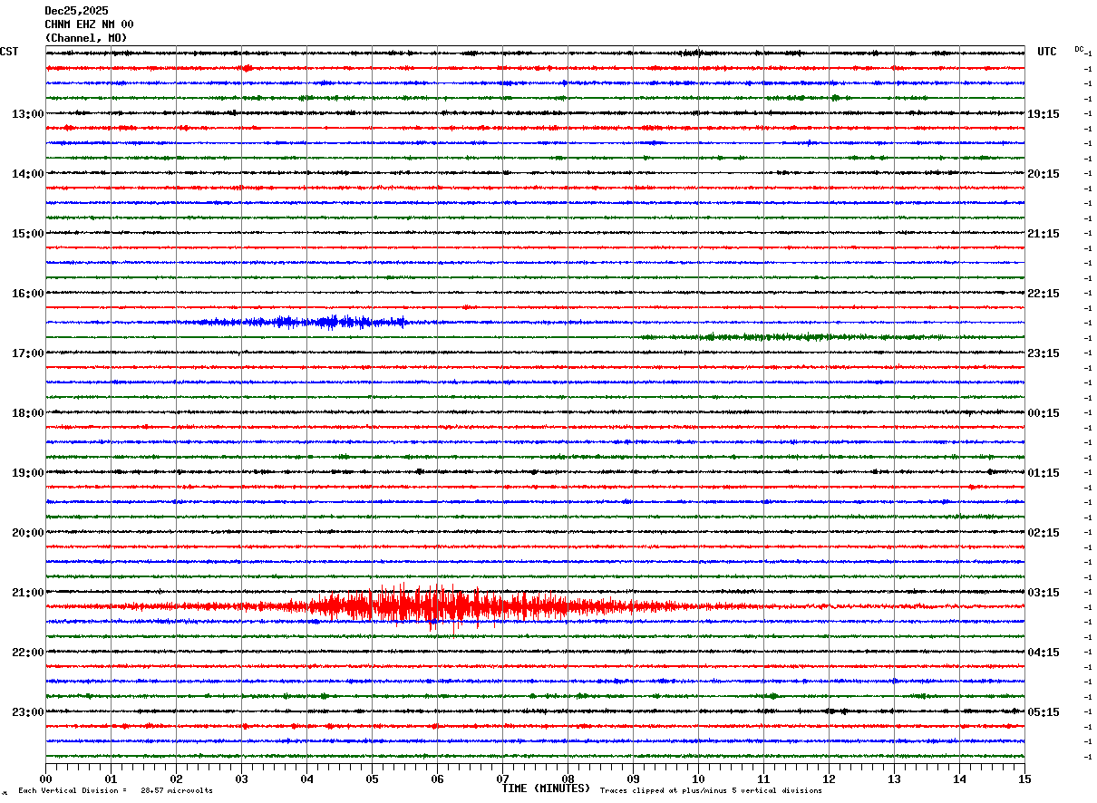Click minute tick "11" on time axis

(x=763, y=779)
